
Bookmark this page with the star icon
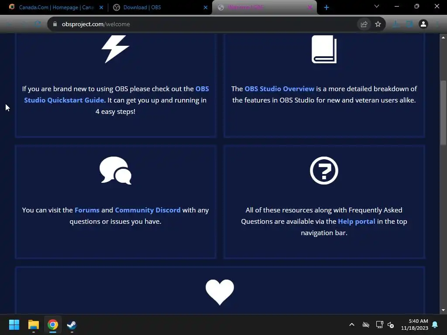(x=378, y=24)
